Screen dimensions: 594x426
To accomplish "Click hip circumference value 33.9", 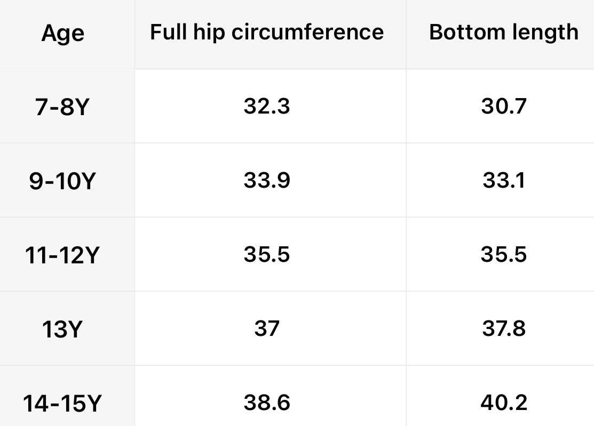I will (x=267, y=181).
